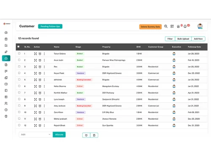Click the Dec 23, 2022 followup date

[194, 73]
